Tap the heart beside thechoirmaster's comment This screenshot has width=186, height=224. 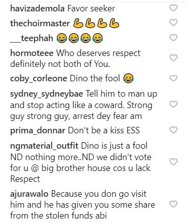173,23
